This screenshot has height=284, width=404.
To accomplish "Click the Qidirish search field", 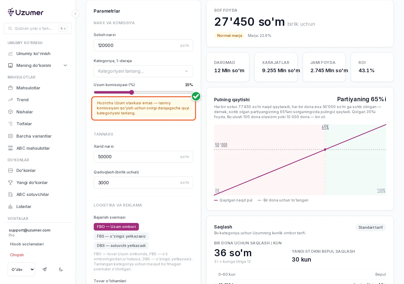I will coord(38,29).
